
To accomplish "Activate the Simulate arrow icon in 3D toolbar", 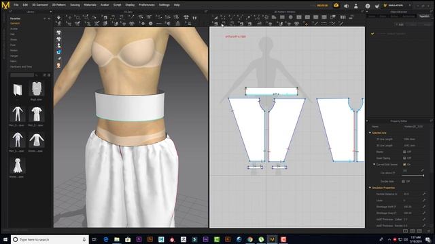I will 58,18.
